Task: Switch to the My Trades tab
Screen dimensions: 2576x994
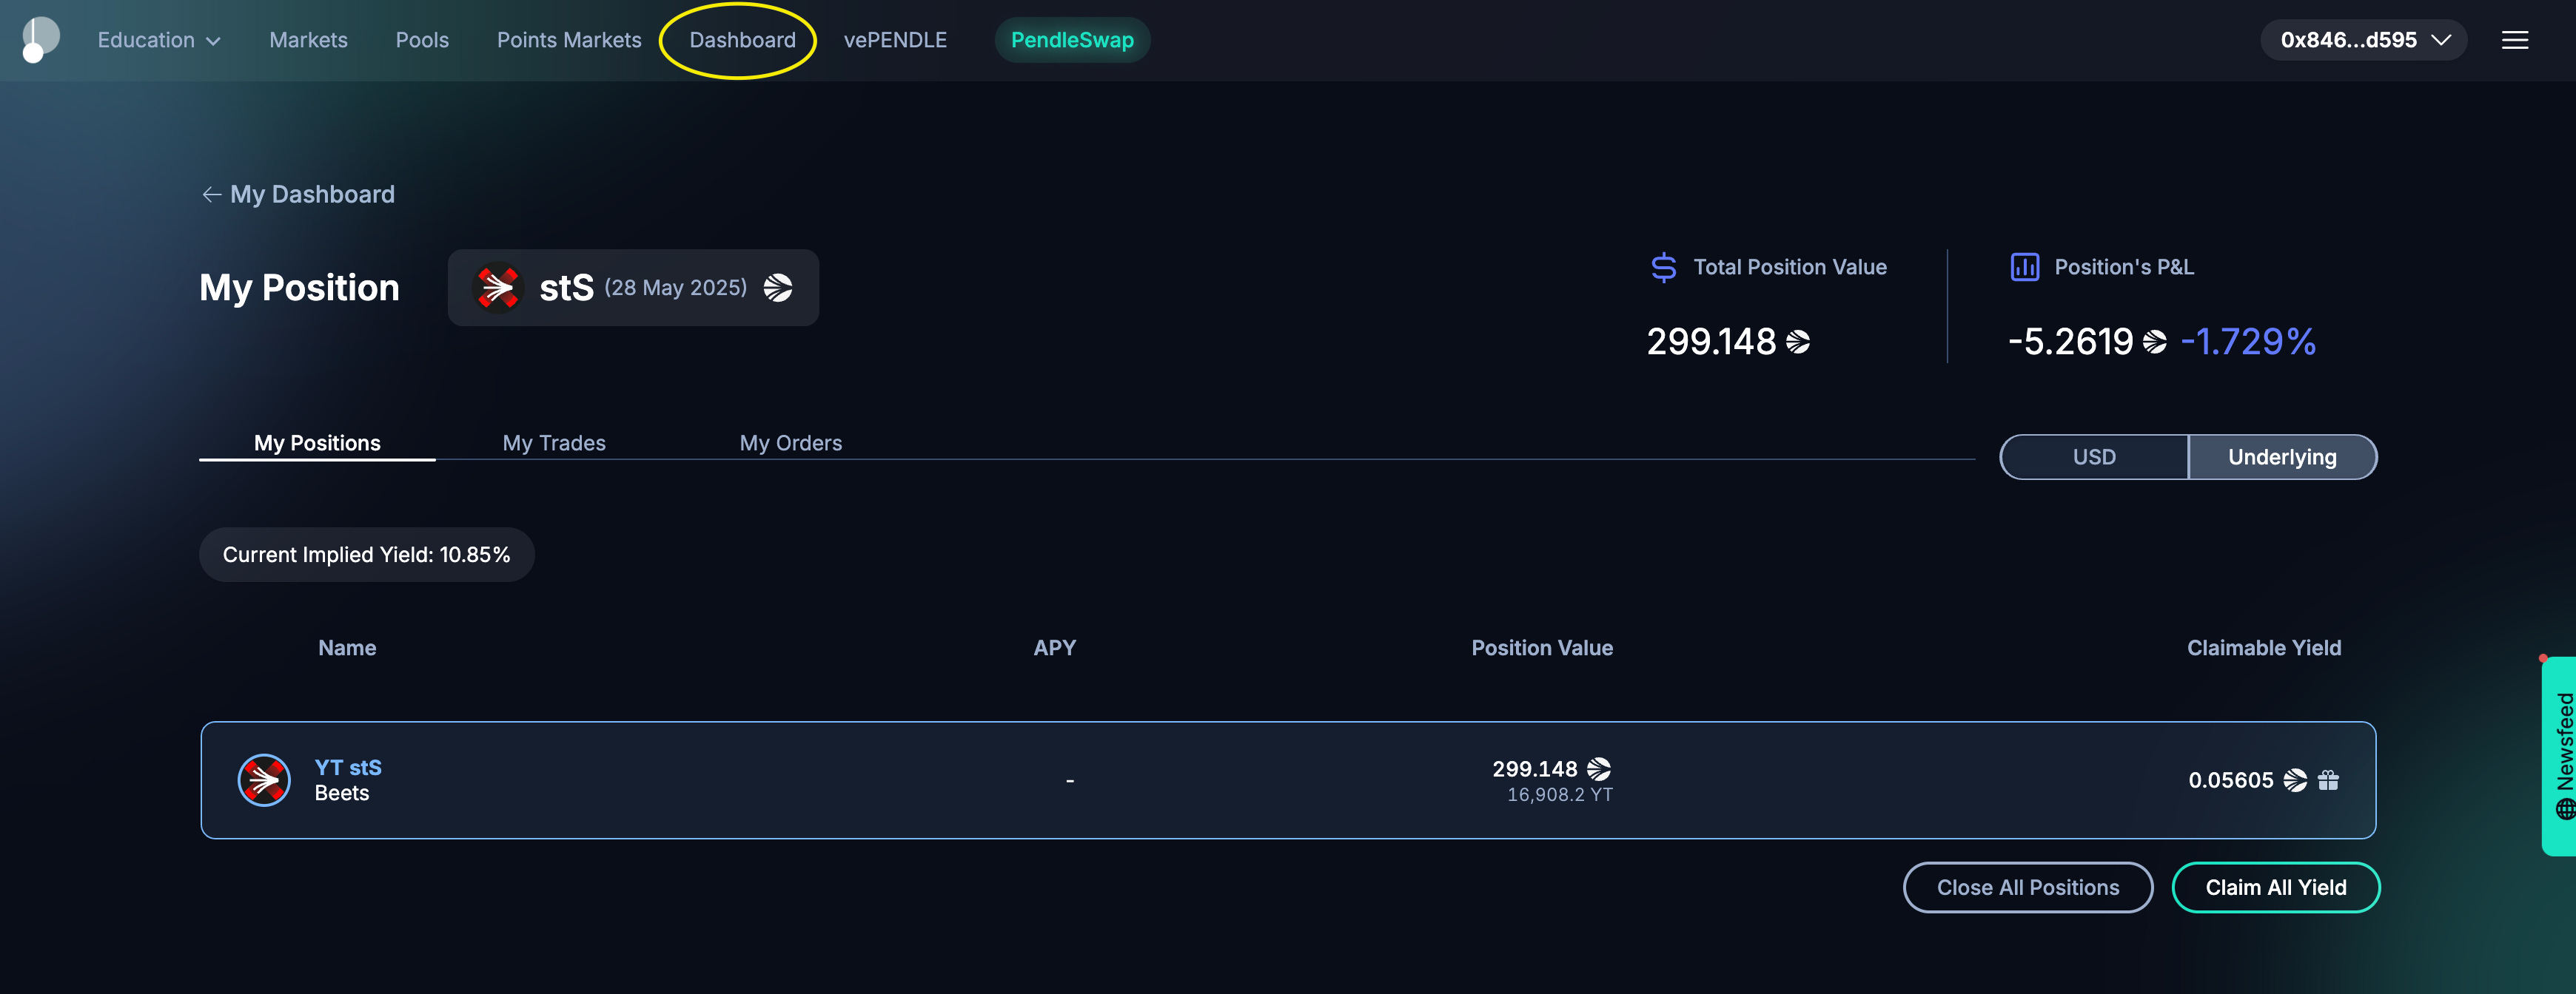Action: [x=554, y=442]
